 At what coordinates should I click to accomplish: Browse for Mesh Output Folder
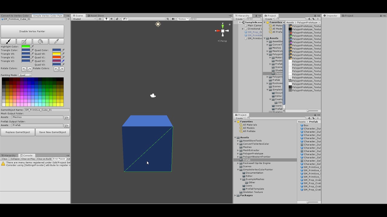67,118
